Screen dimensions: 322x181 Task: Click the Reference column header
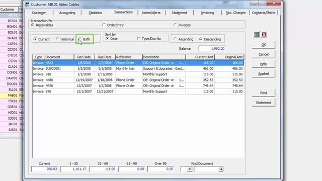tap(129, 57)
